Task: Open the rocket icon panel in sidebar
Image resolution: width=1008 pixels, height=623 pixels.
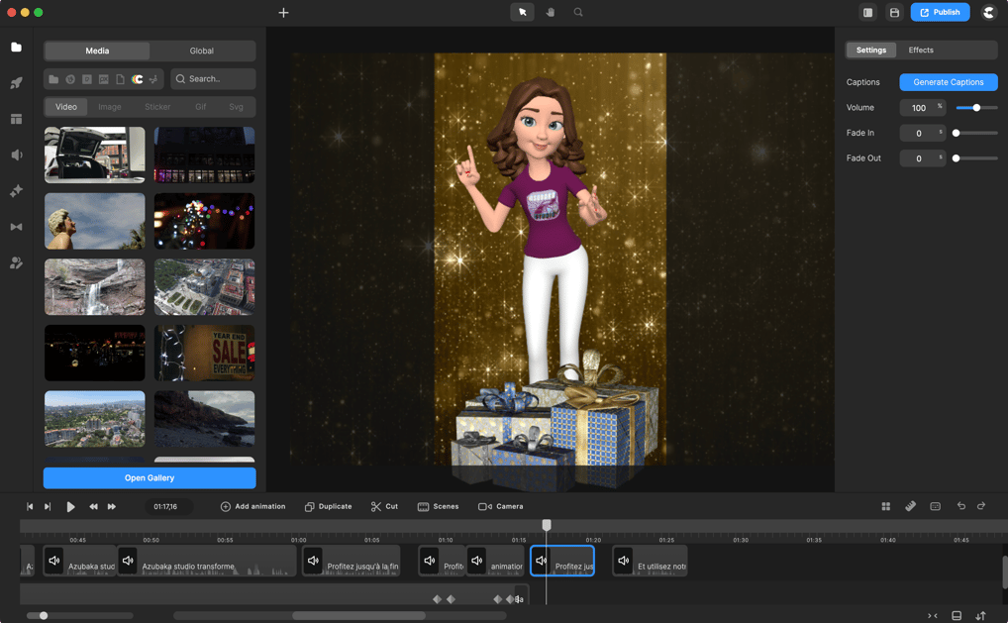Action: (x=16, y=83)
